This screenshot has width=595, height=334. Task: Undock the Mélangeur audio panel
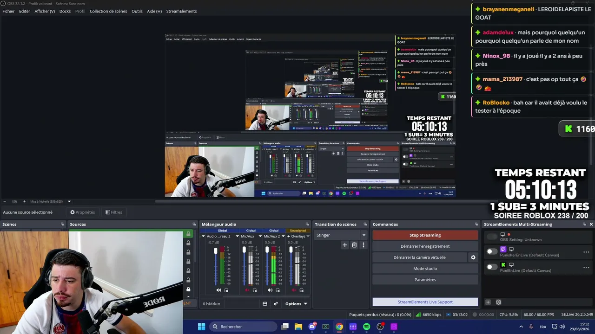[307, 224]
